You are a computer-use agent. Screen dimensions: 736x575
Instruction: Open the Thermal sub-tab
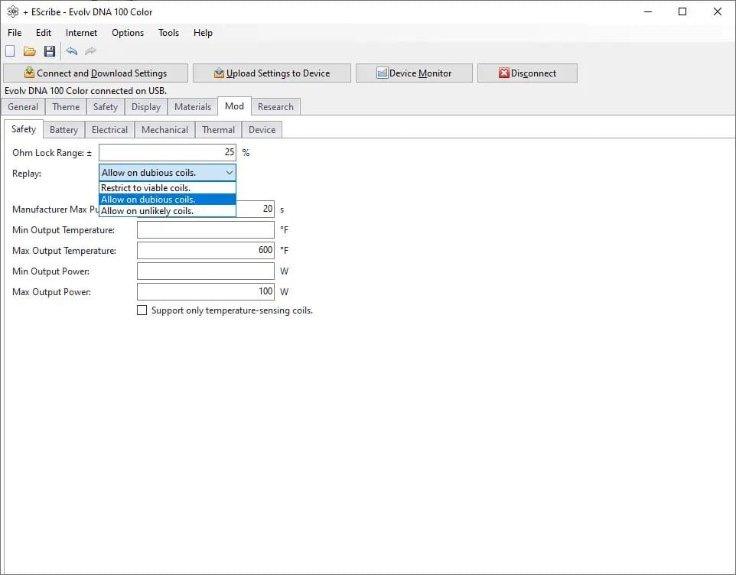tap(218, 130)
